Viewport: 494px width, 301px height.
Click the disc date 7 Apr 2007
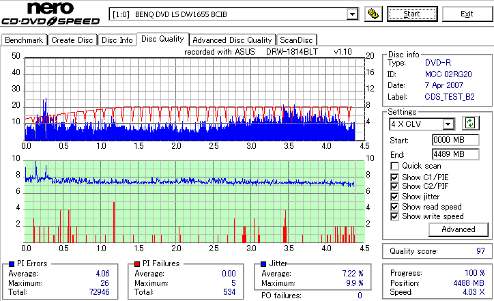coord(444,85)
